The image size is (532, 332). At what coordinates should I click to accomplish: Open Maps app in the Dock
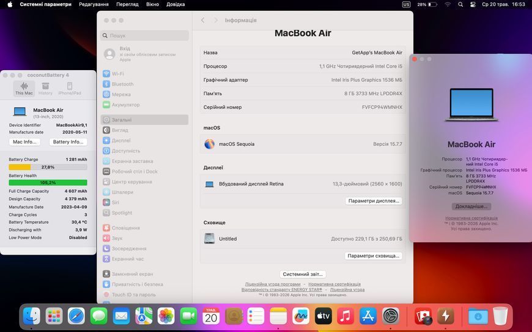144,316
